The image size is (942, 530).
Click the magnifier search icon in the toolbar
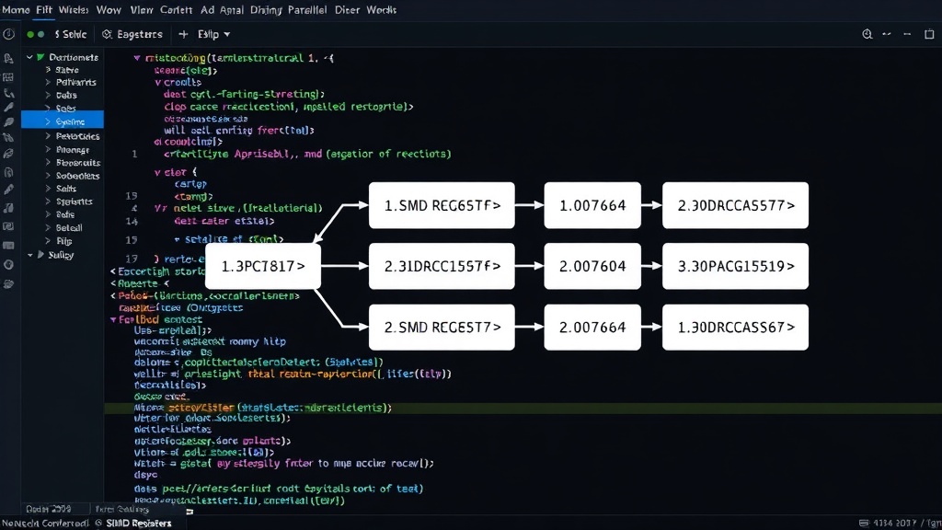click(867, 34)
